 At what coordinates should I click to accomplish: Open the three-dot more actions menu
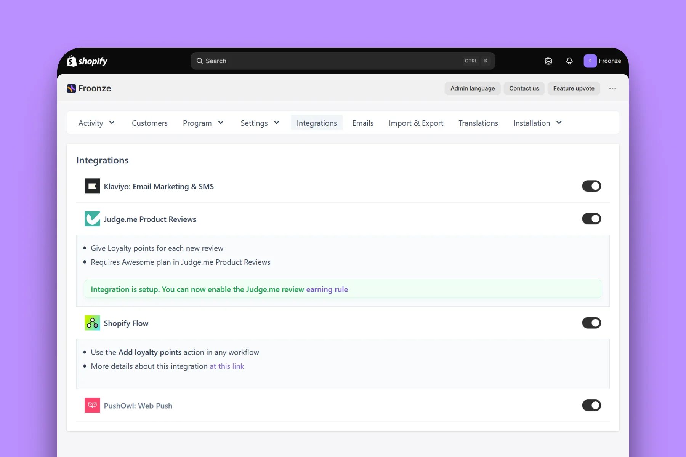tap(612, 88)
